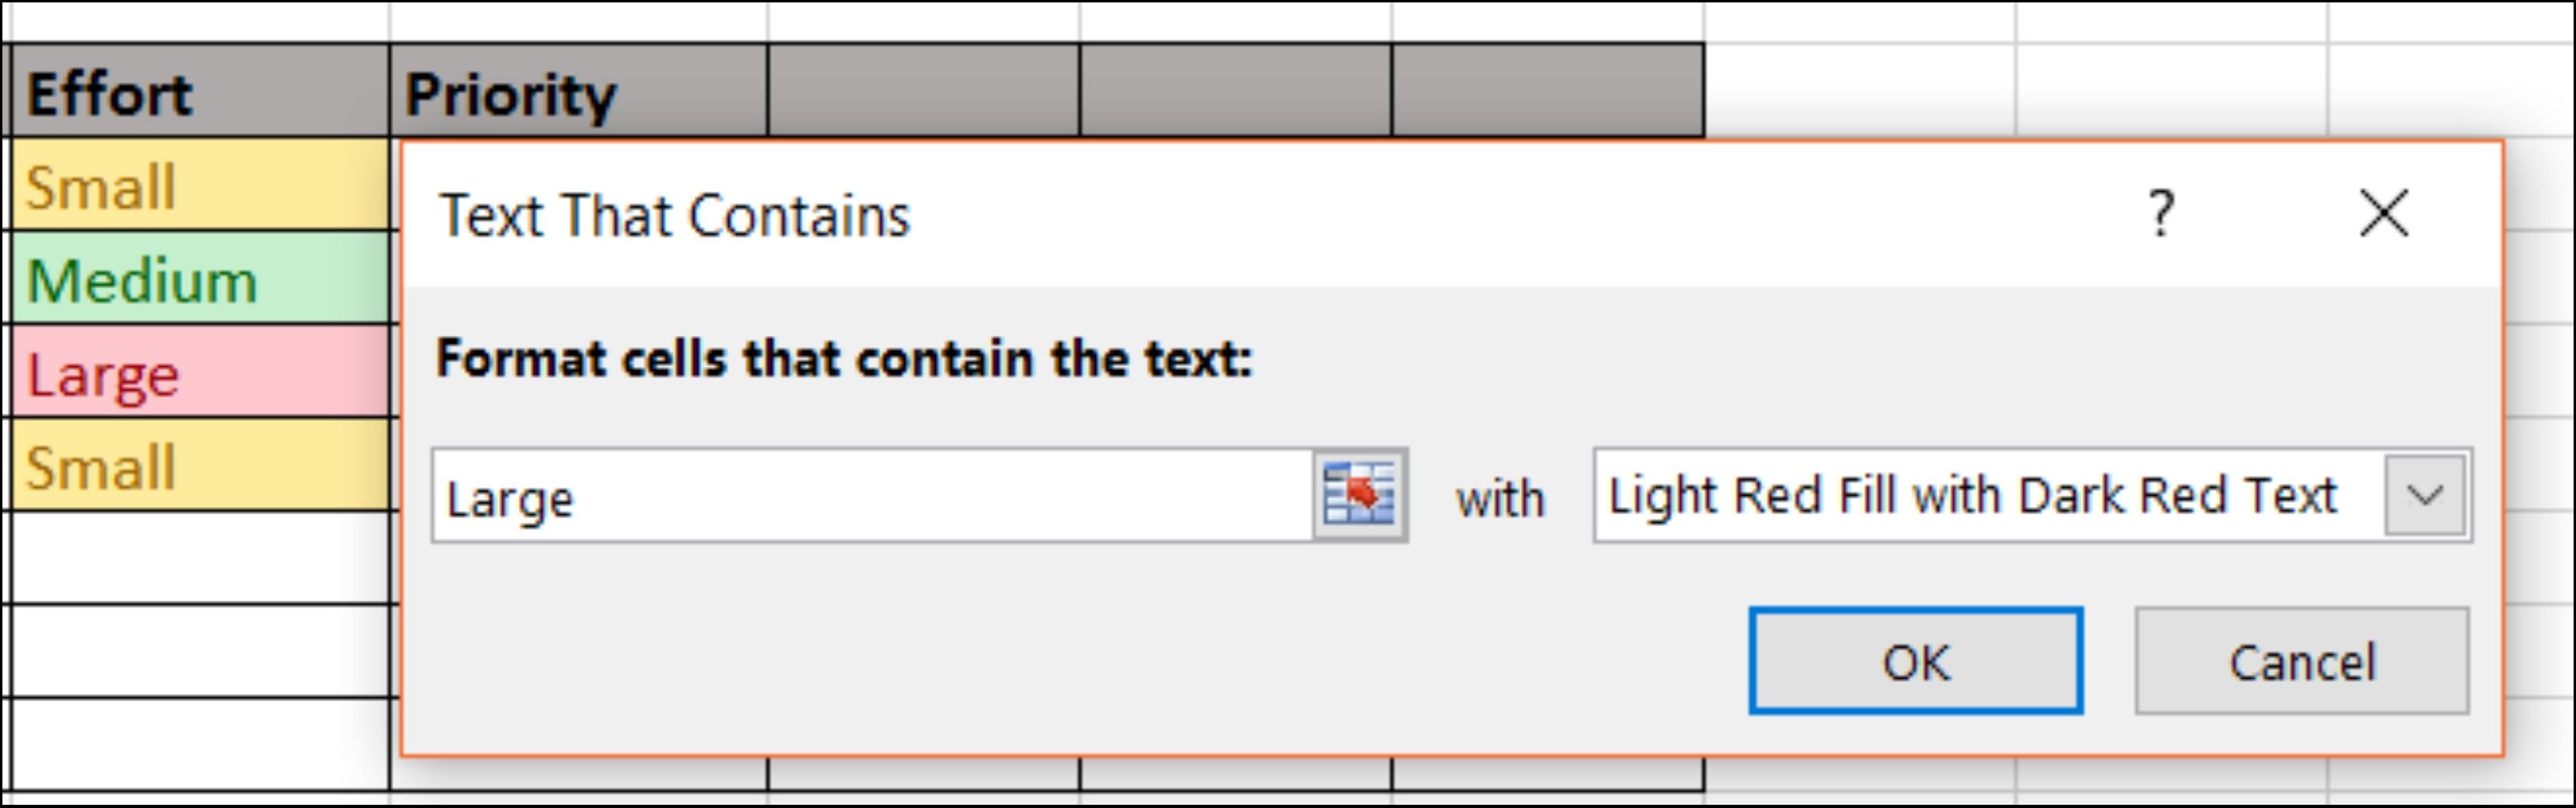
Task: Expand the format style dropdown arrow
Action: (2424, 495)
